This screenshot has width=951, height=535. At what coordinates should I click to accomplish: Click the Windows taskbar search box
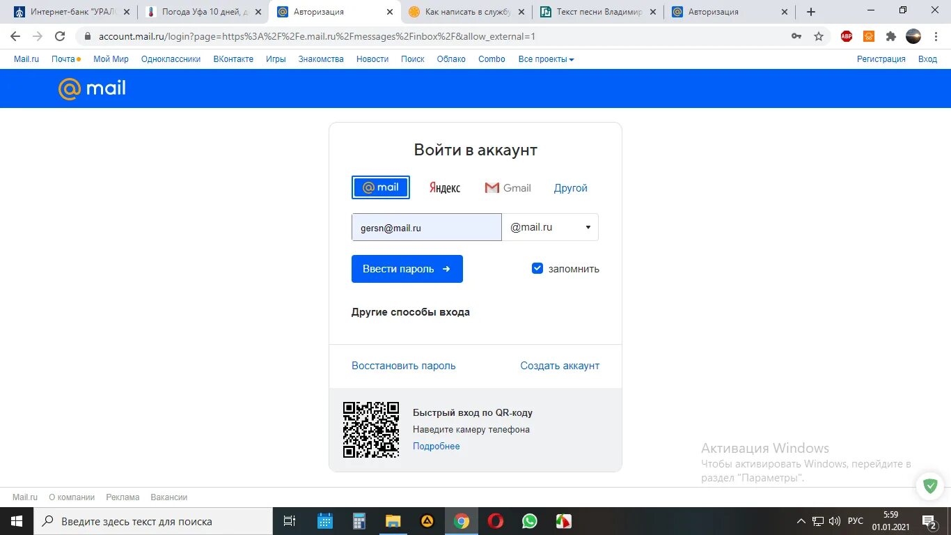153,521
